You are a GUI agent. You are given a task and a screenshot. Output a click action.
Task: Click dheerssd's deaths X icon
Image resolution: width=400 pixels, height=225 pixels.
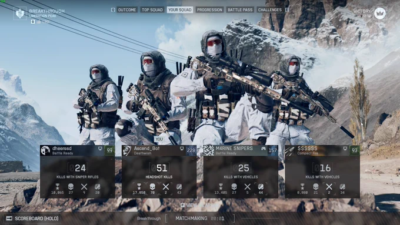(84, 187)
